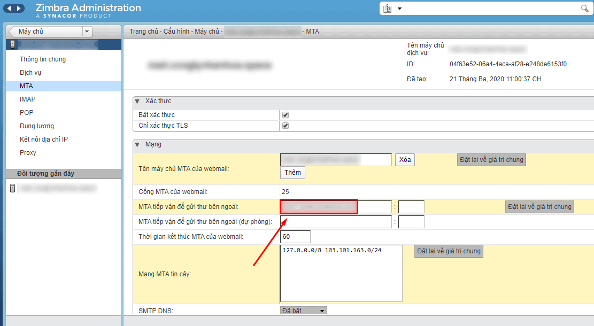Screen dimensions: 594x326
Task: Open the Máy chủ dropdown in the sidebar
Action: tap(86, 32)
